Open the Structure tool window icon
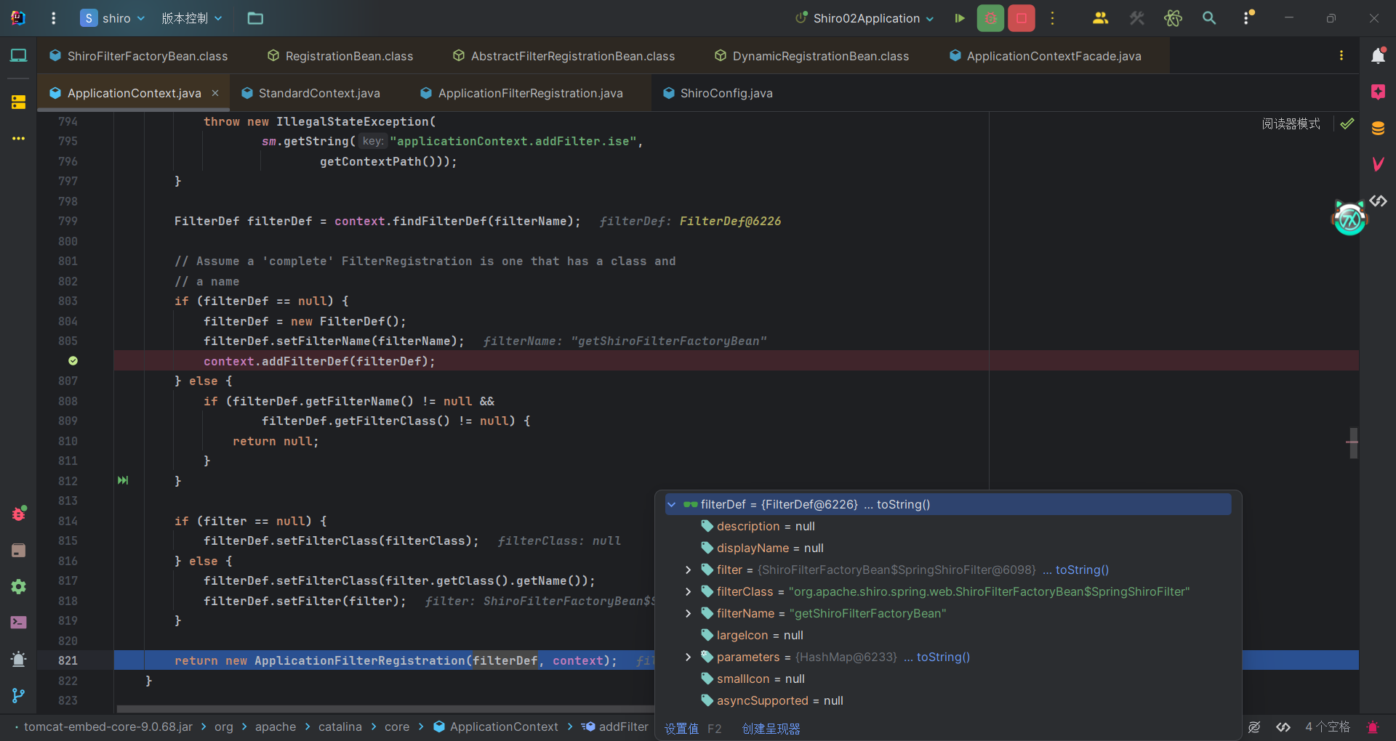The width and height of the screenshot is (1396, 741). pos(19,102)
